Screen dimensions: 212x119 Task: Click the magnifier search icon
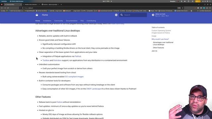pyautogui.click(x=122, y=15)
